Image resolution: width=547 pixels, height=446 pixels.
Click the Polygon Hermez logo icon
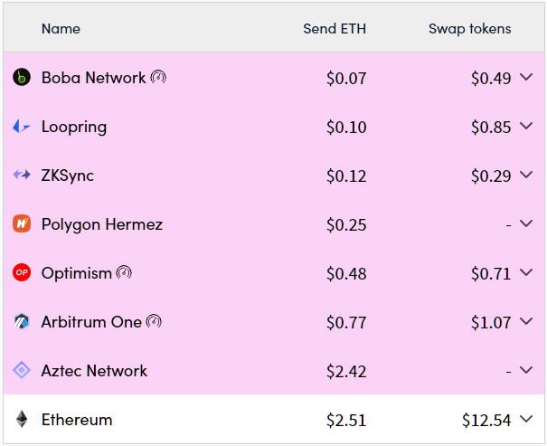tap(22, 224)
